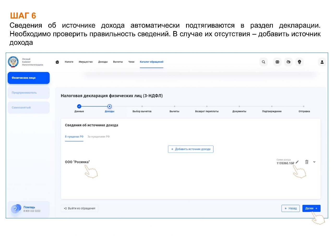334x236 pixels.
Task: Open search with the magnifier icon
Action: coord(264,62)
